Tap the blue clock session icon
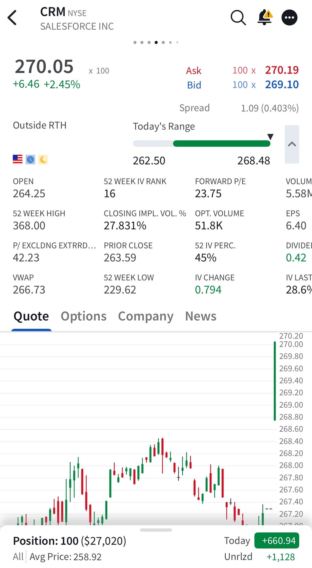The height and width of the screenshot is (568, 312). (x=30, y=160)
